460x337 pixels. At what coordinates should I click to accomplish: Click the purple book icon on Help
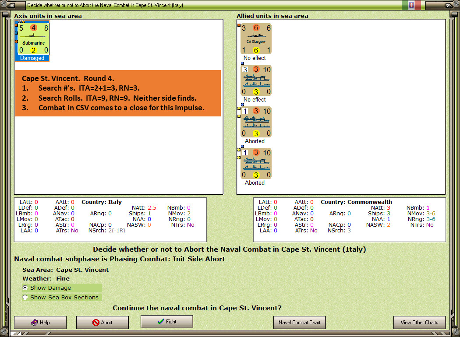click(34, 323)
